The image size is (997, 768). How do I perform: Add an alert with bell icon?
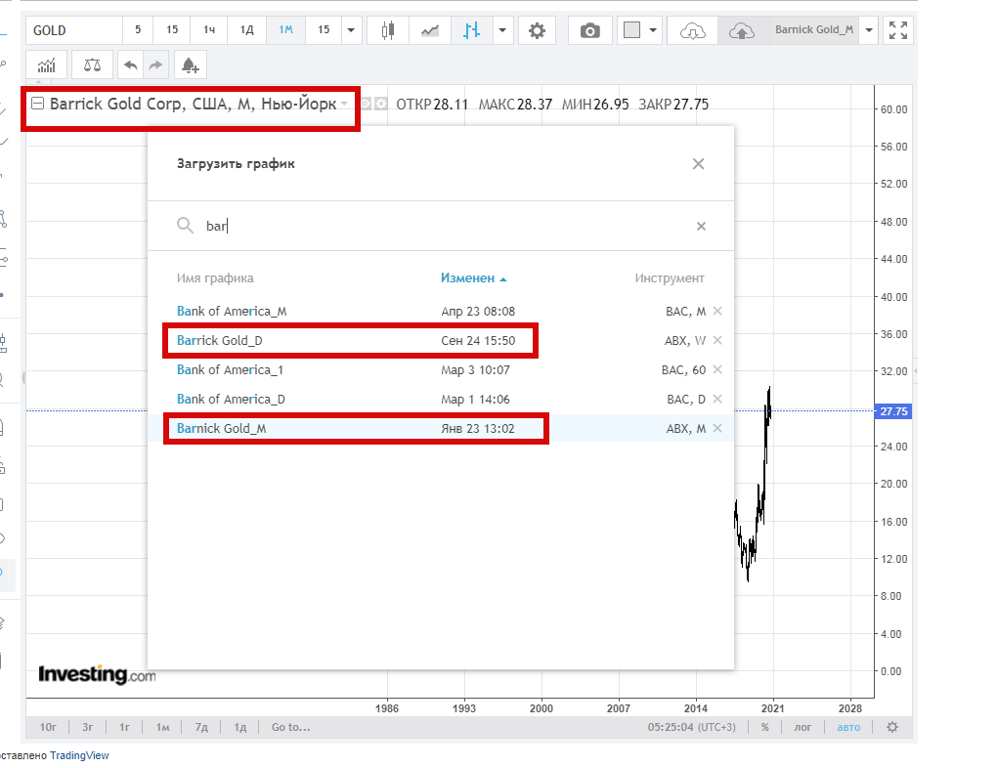point(190,64)
